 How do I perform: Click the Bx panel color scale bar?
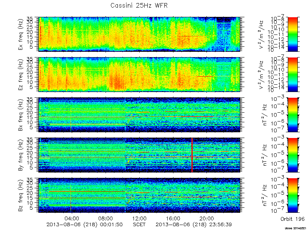pyautogui.click(x=293, y=115)
